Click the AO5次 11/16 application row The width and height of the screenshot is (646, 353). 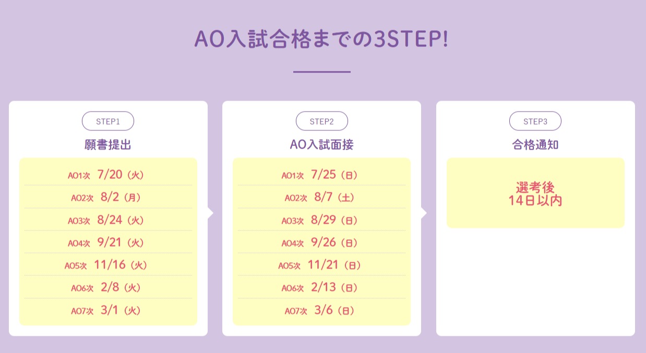pos(108,265)
